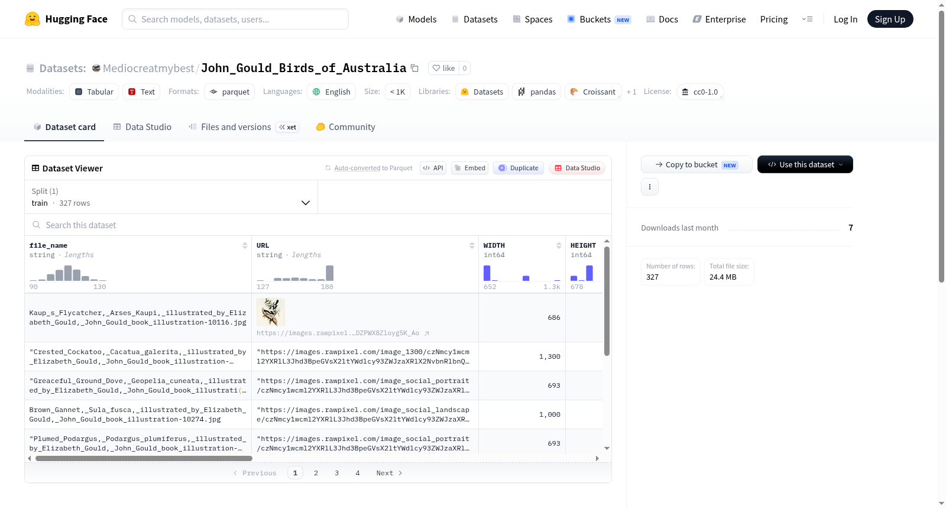
Task: Go to page 2 of the dataset
Action: click(x=316, y=473)
